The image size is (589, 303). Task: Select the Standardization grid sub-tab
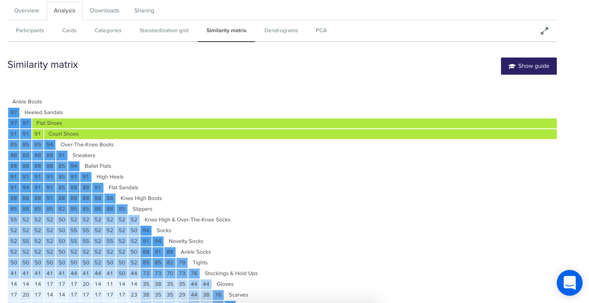(164, 30)
